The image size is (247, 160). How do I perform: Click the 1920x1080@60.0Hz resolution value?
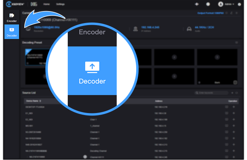tap(47, 27)
